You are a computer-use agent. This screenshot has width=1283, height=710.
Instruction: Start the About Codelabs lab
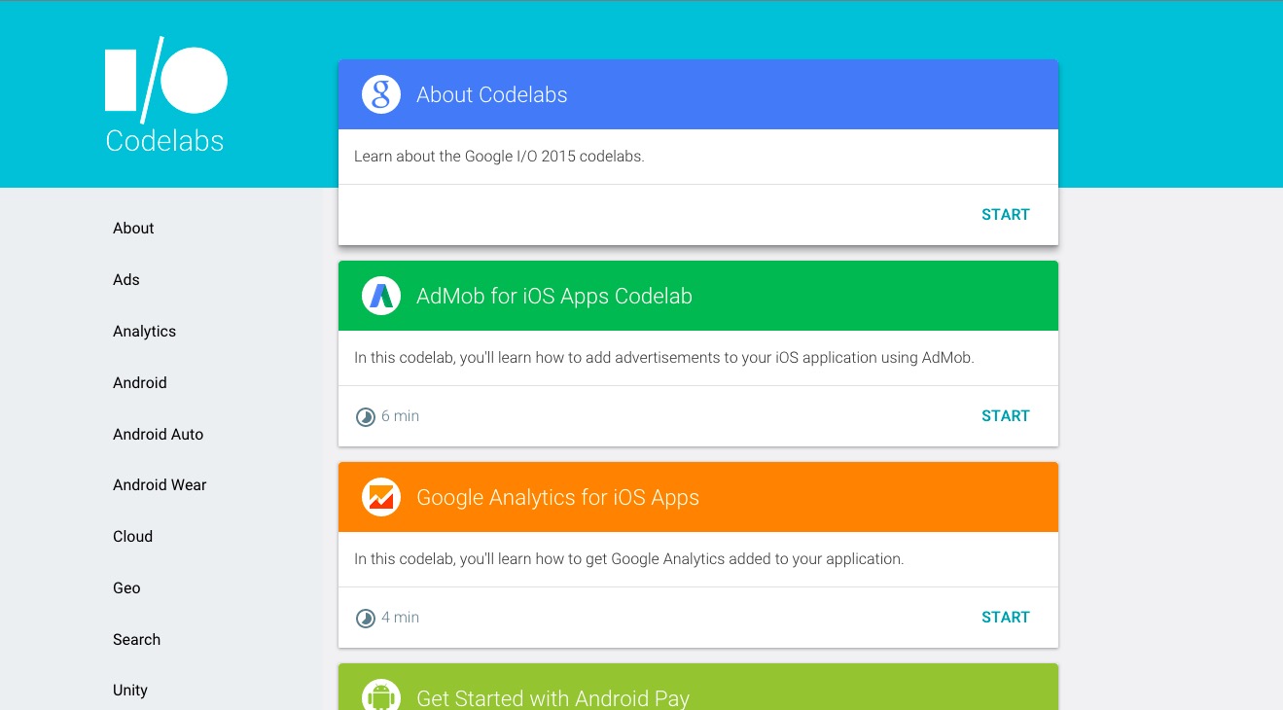[x=1005, y=215]
